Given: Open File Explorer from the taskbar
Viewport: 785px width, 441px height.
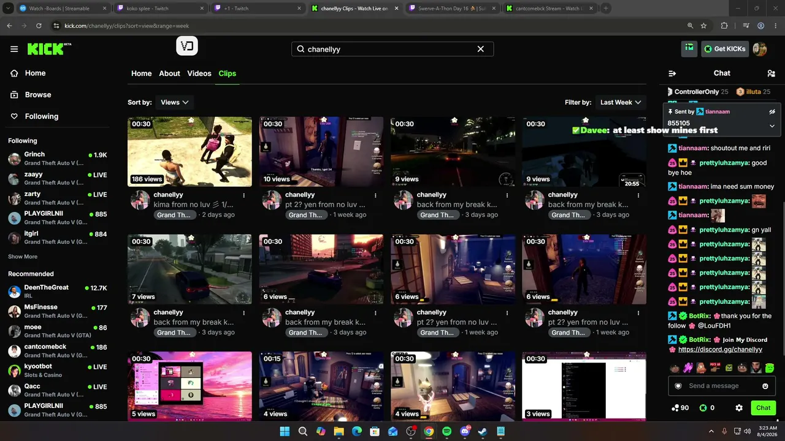Looking at the screenshot, I should [339, 431].
